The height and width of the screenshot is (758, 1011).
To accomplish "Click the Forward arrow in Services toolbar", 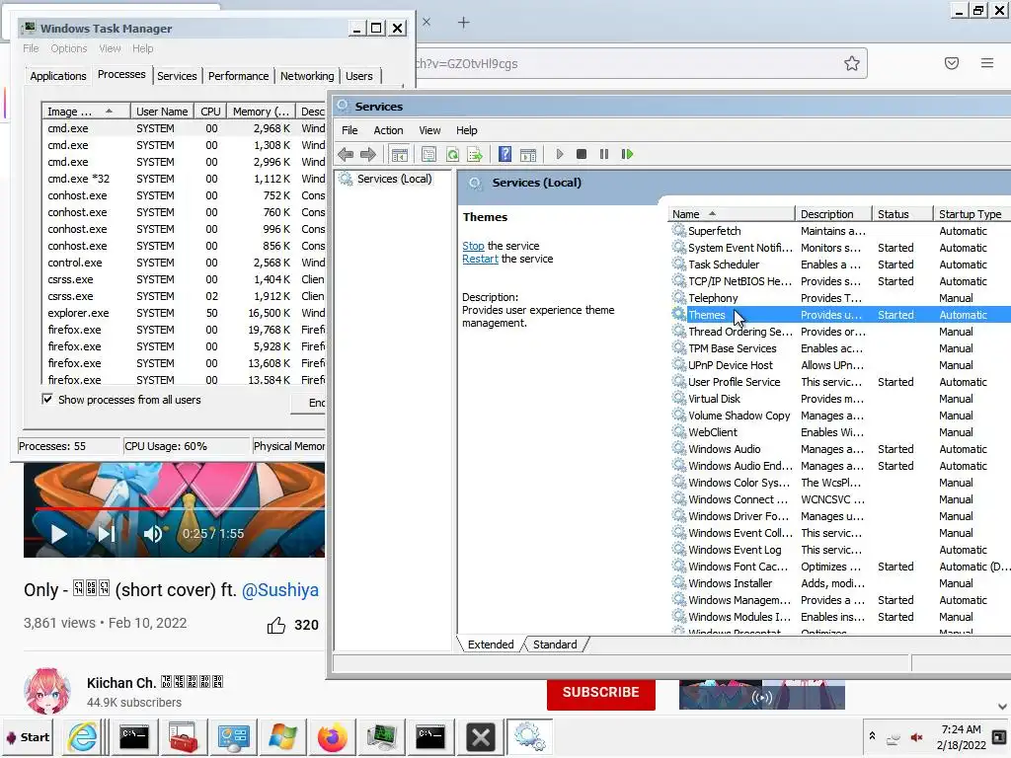I will pos(368,154).
